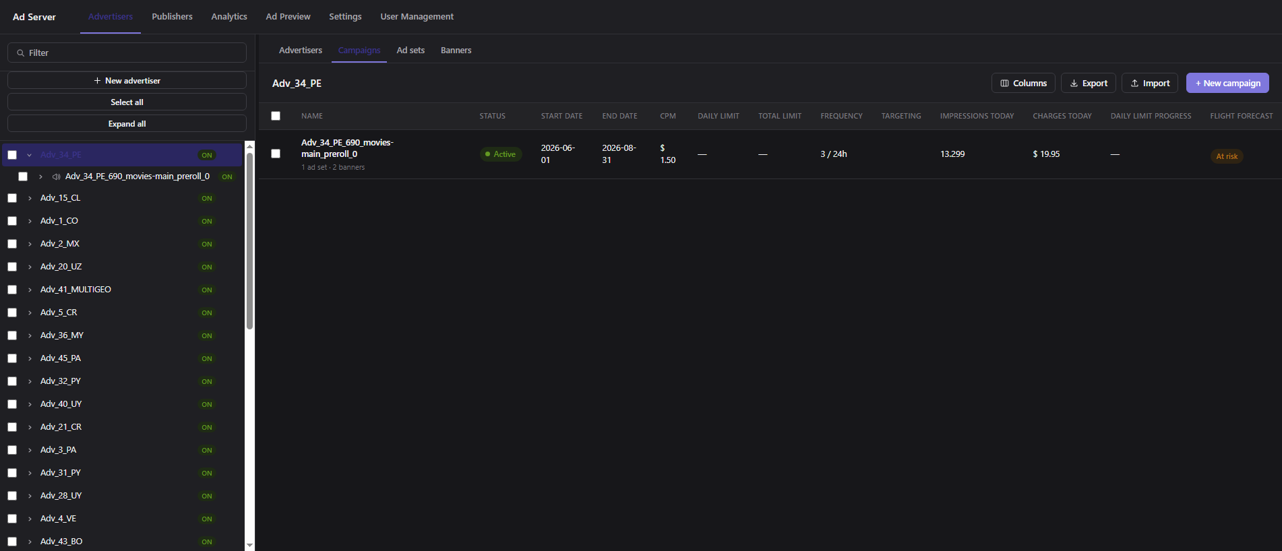
Task: Click the New campaign button
Action: pos(1227,83)
